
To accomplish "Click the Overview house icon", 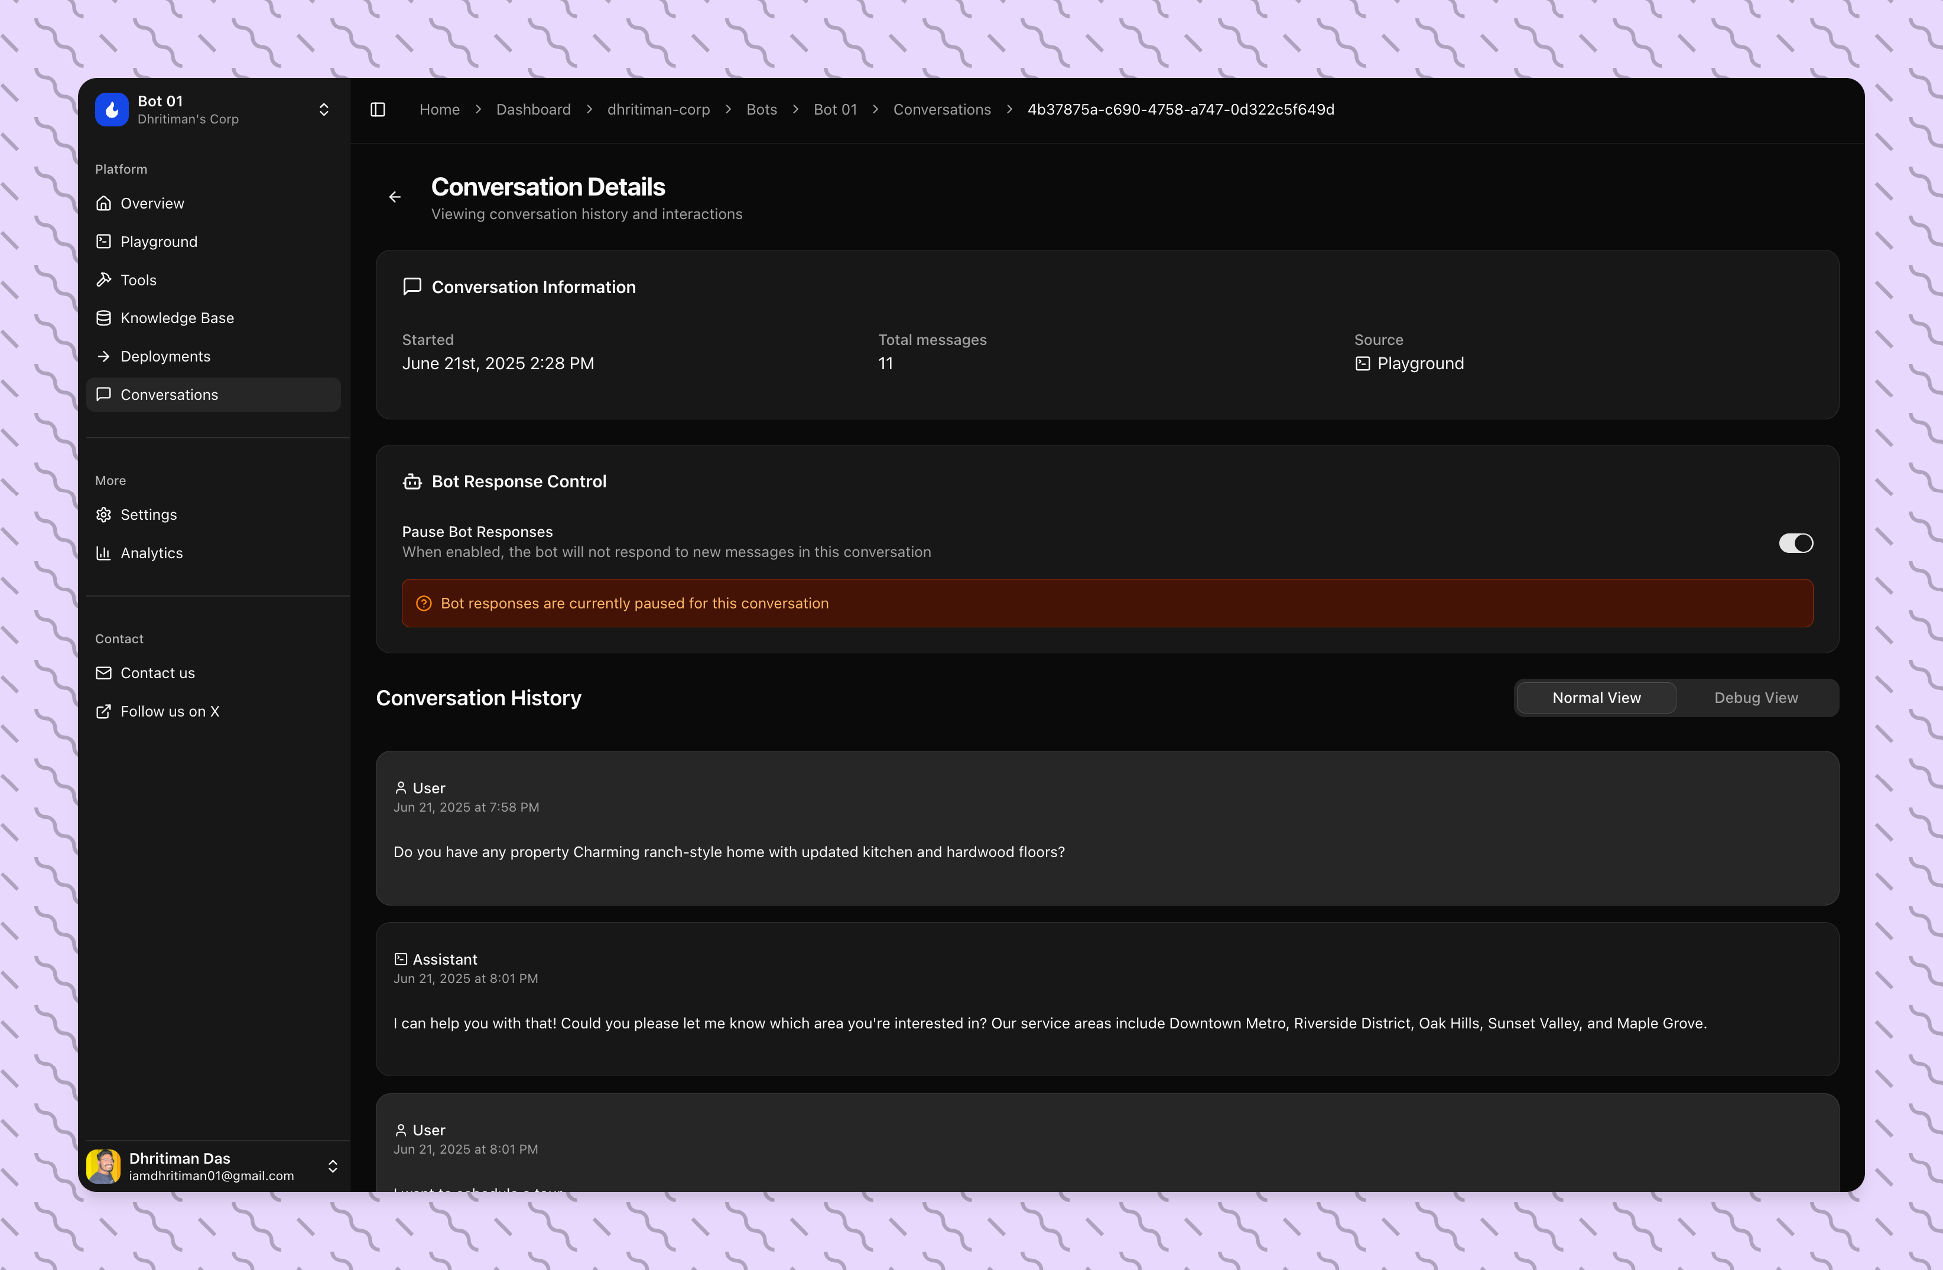I will [x=103, y=203].
